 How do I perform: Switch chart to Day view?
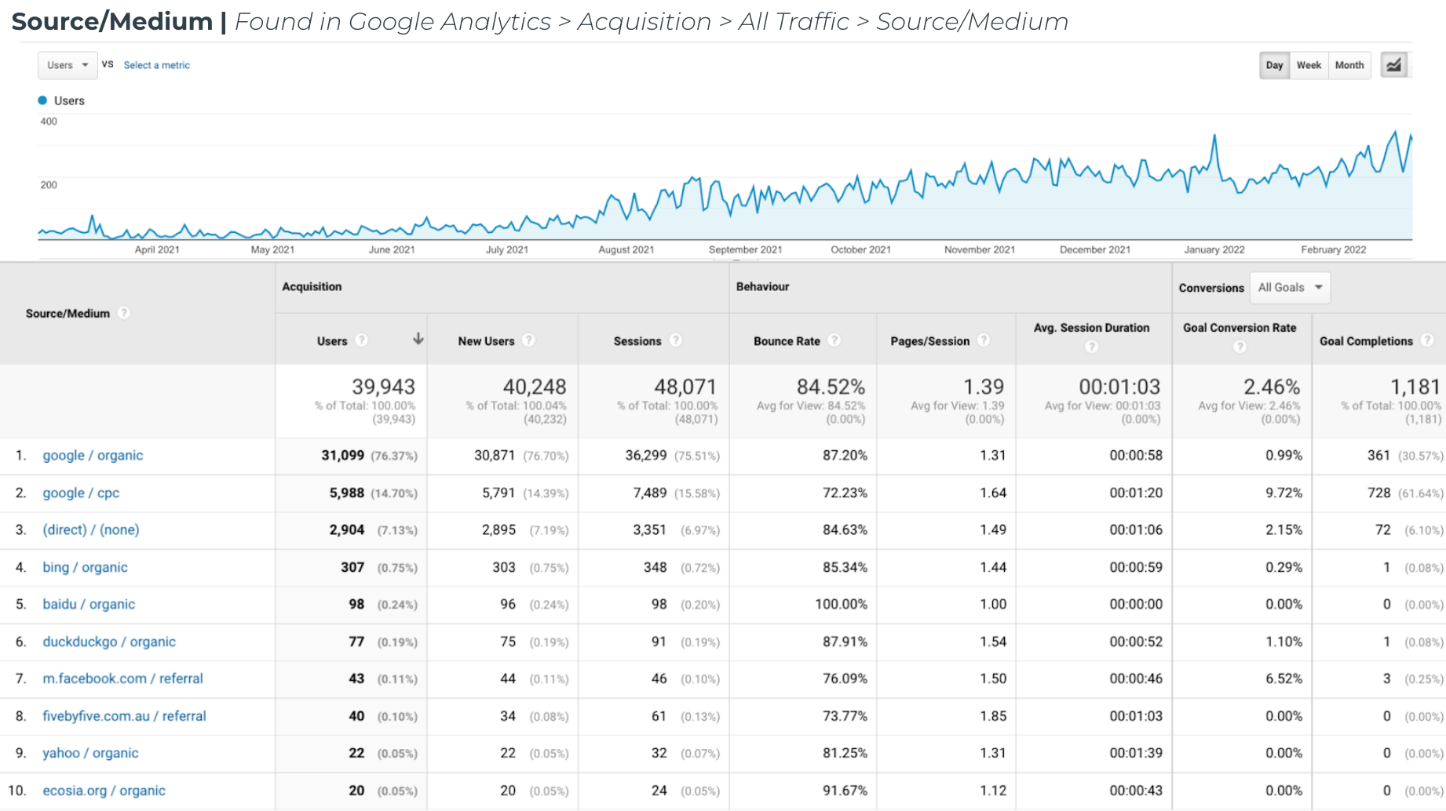tap(1274, 65)
